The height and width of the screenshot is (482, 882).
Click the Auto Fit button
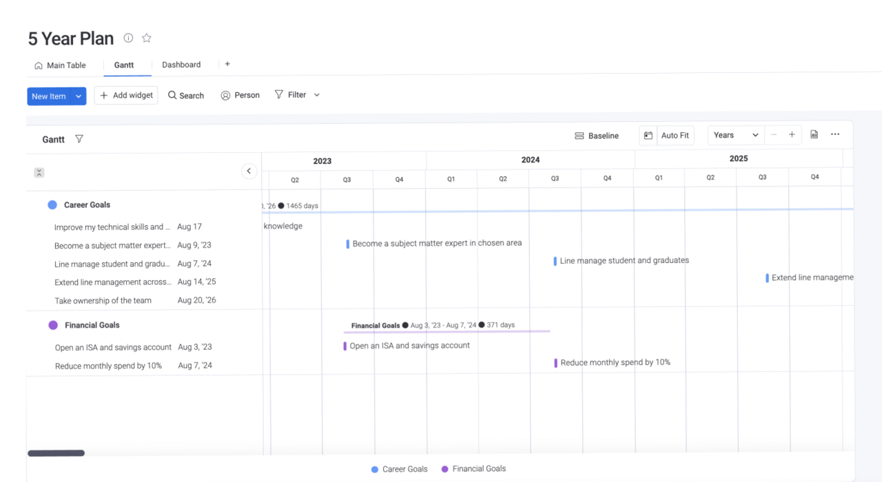675,136
